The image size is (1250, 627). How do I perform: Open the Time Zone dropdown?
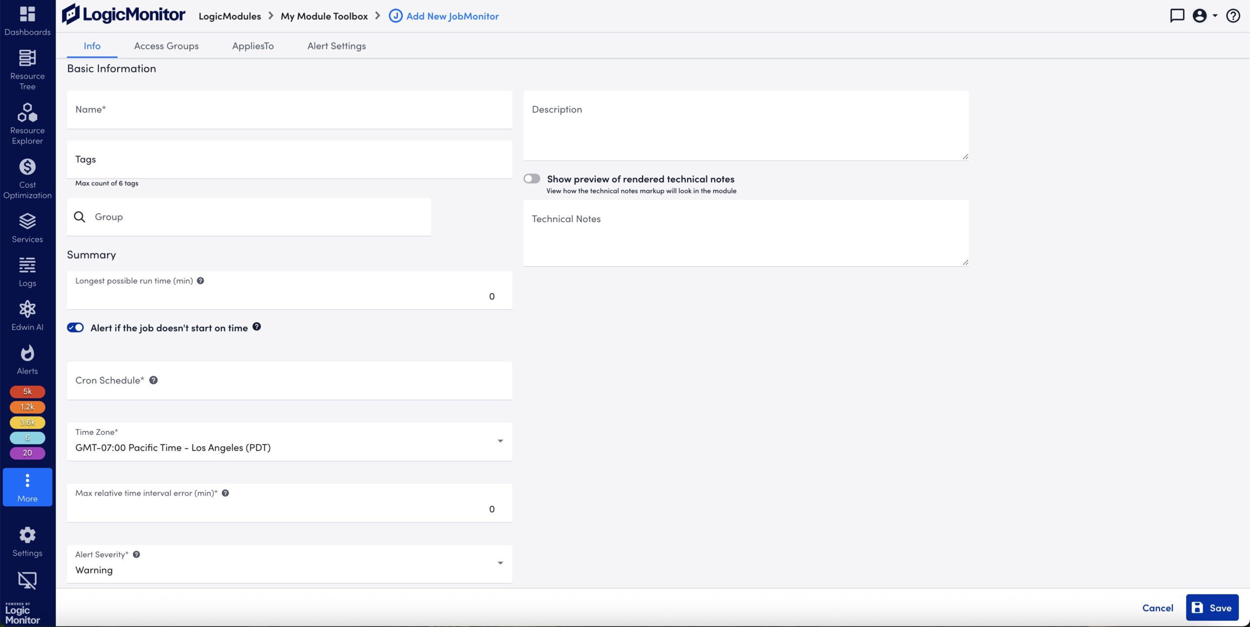[x=500, y=441]
